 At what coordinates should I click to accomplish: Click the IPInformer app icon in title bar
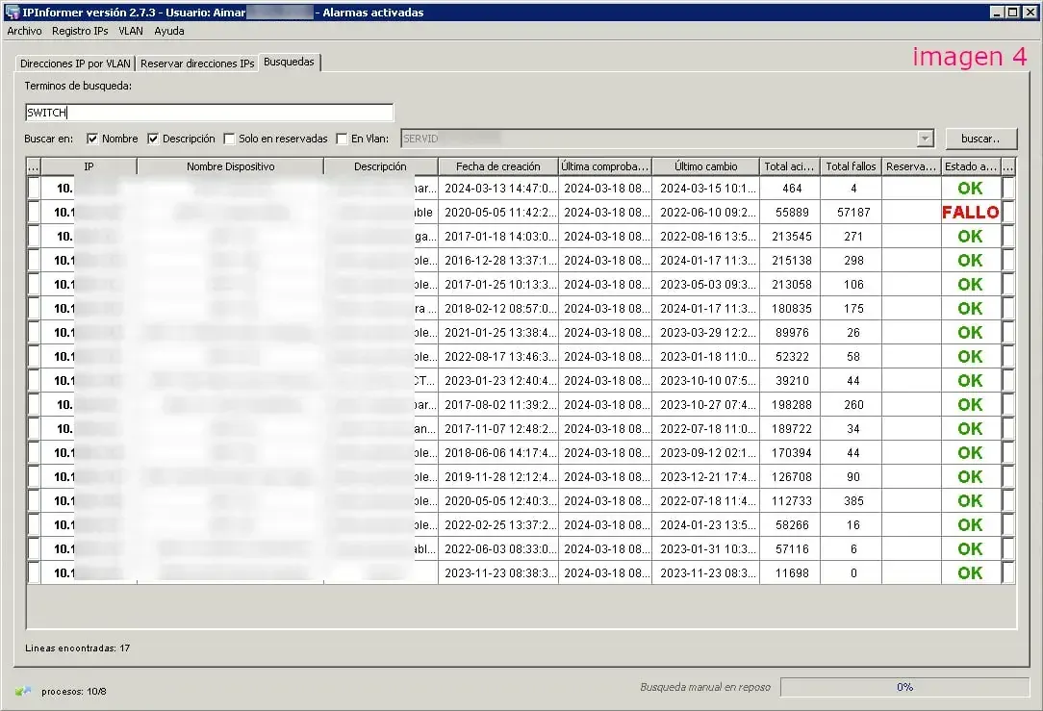tap(13, 13)
